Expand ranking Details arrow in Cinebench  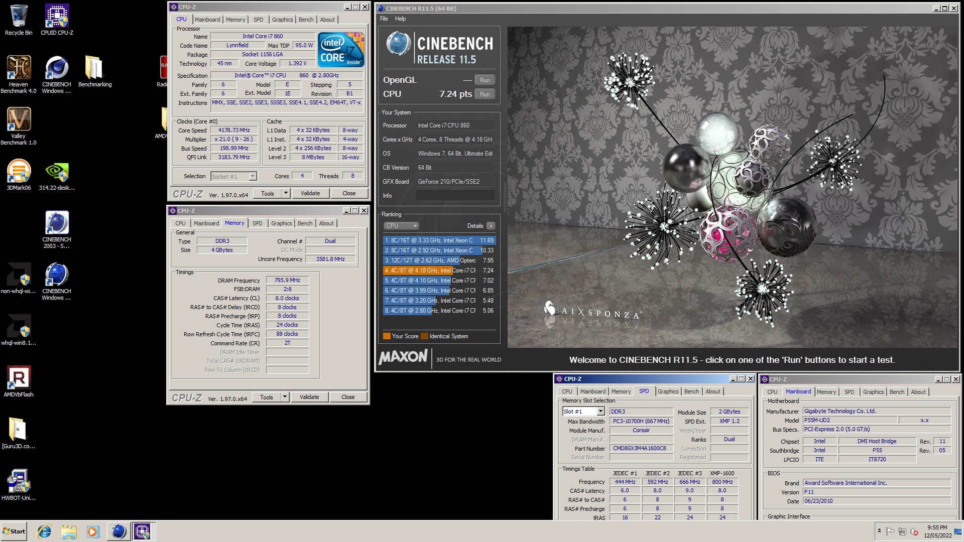pos(491,226)
